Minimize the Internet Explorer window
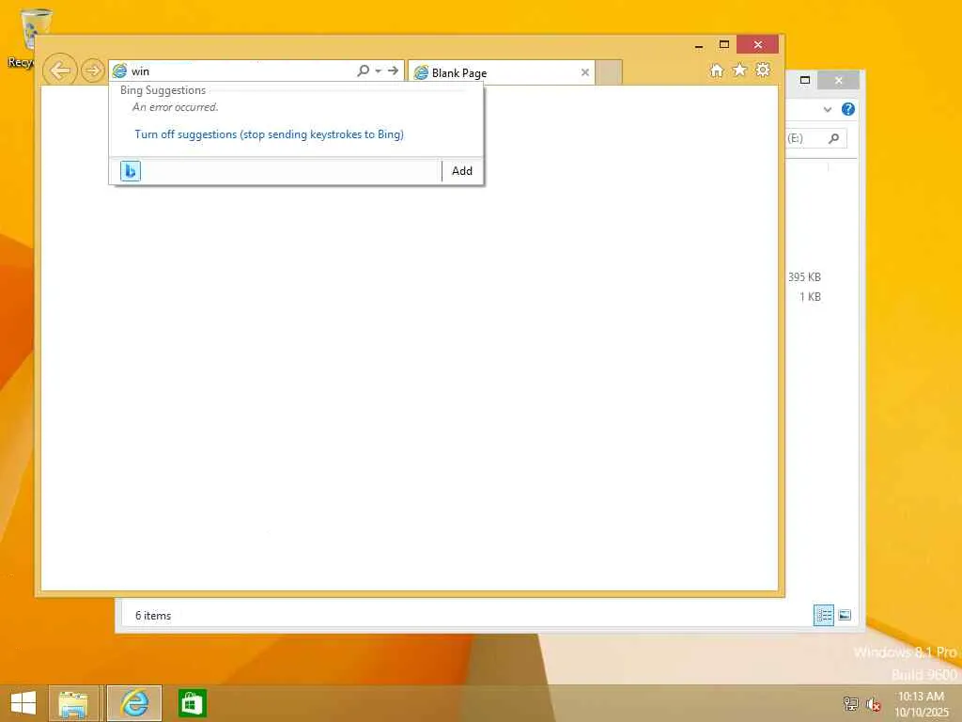Image resolution: width=962 pixels, height=722 pixels. (x=699, y=45)
